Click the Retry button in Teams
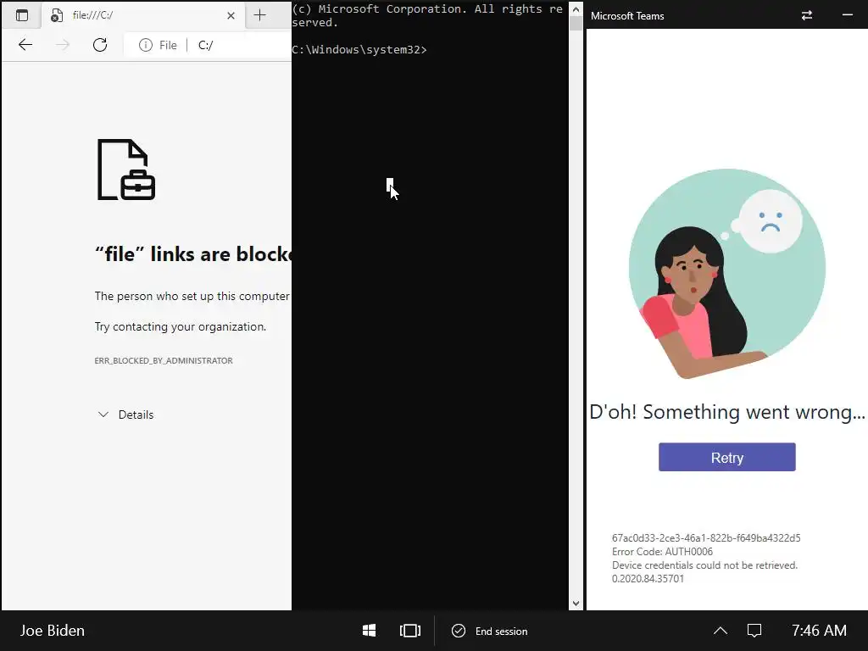The height and width of the screenshot is (651, 868). click(726, 457)
